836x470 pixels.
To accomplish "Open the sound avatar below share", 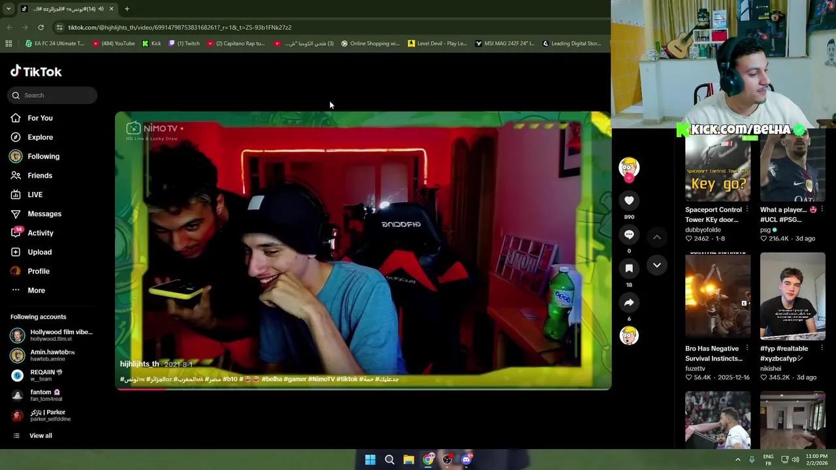I will pyautogui.click(x=629, y=336).
